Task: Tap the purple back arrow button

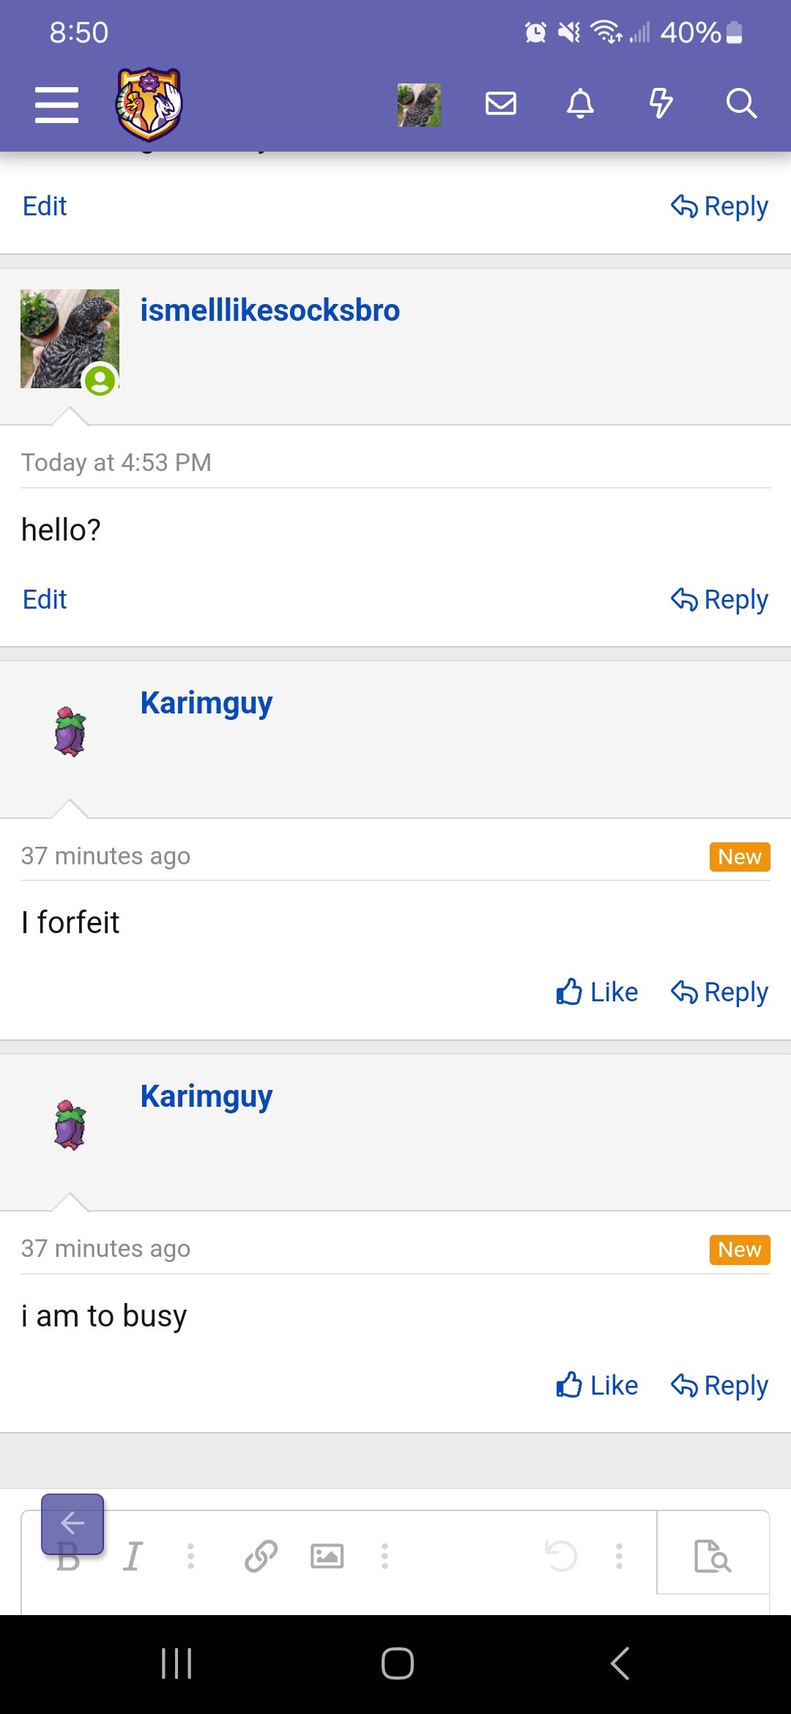Action: (x=73, y=1524)
